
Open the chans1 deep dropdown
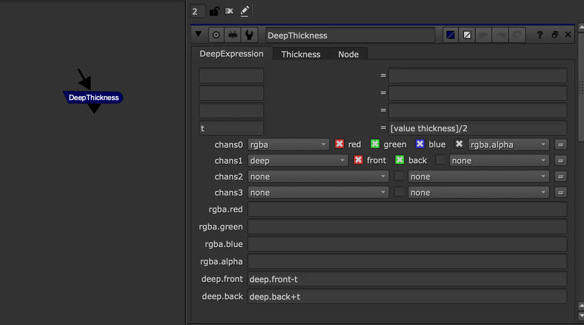click(298, 161)
